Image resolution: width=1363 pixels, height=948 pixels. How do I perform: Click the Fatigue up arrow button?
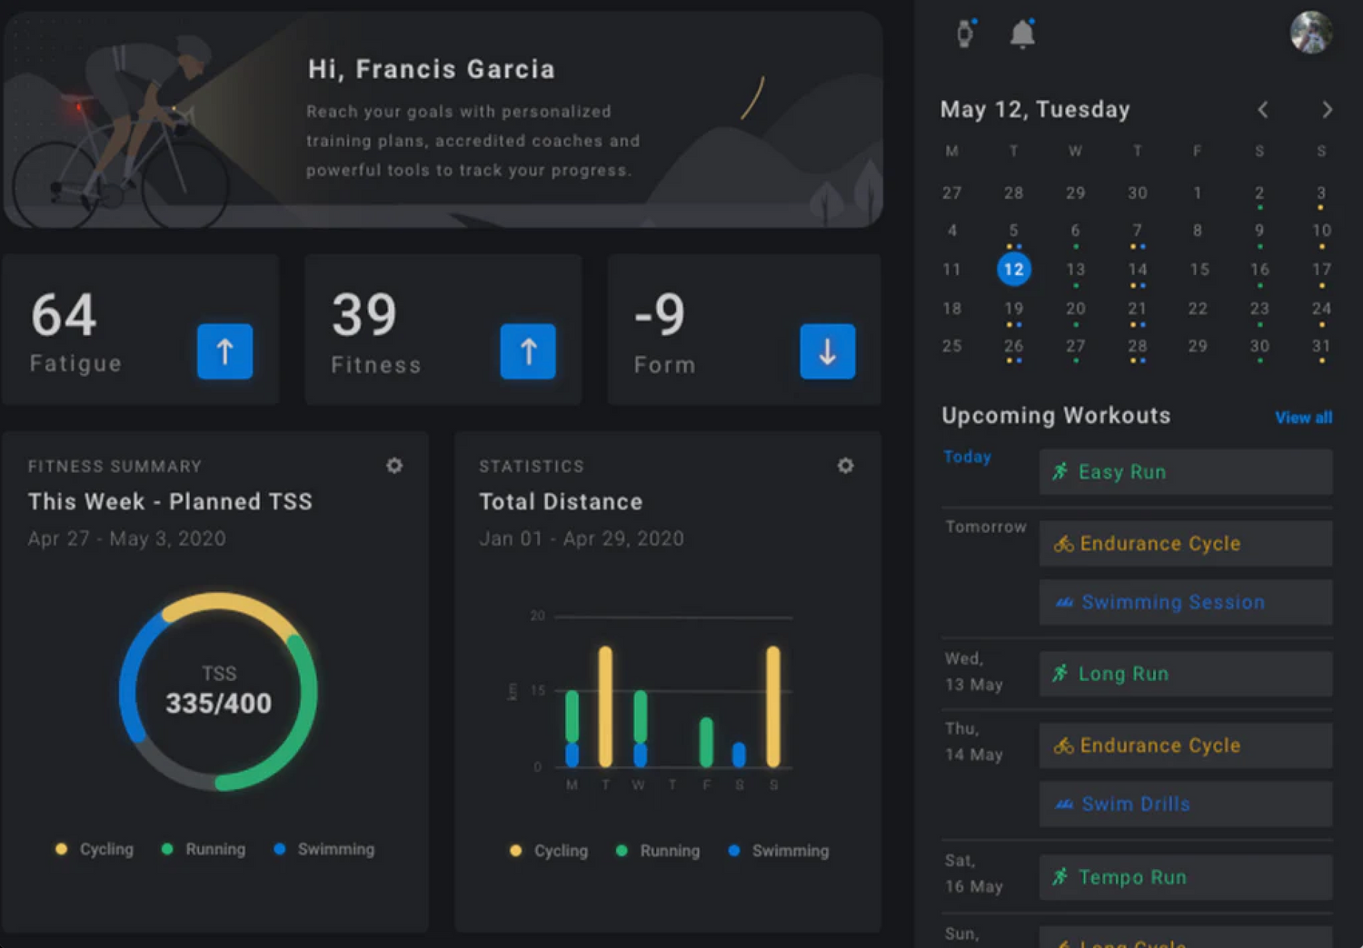click(224, 351)
